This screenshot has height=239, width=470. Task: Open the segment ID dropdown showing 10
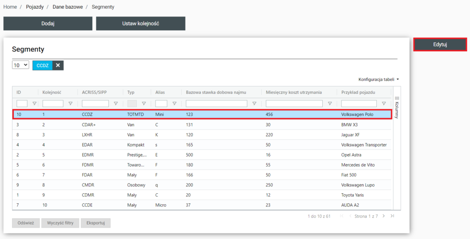click(20, 65)
